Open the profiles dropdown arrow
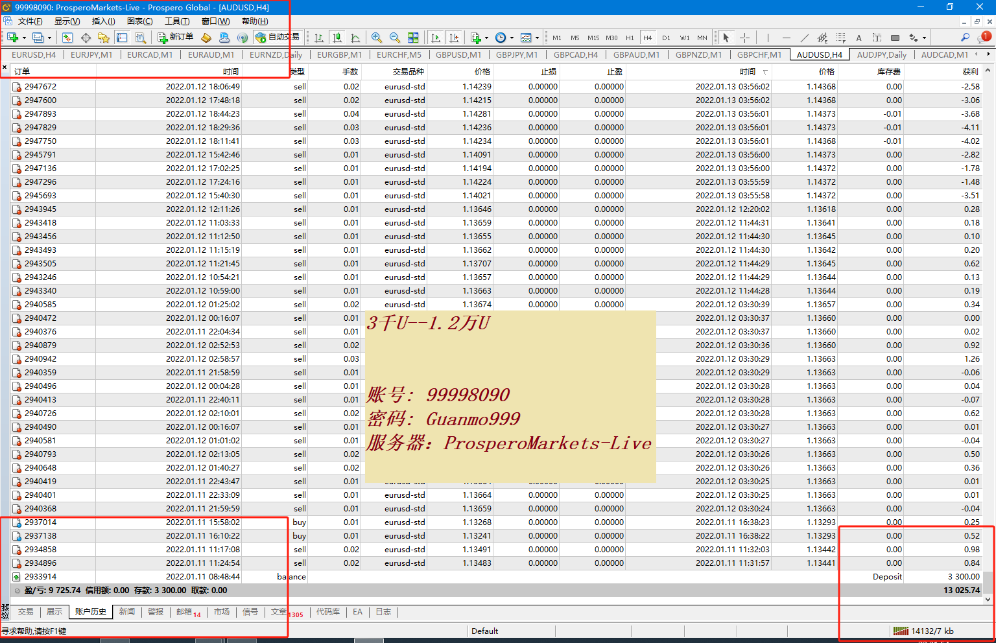 (x=49, y=38)
